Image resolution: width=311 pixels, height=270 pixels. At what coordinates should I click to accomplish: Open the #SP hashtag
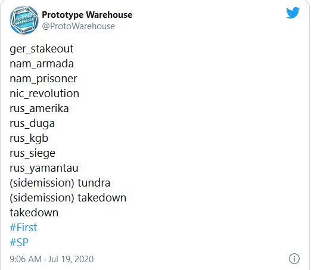point(19,242)
